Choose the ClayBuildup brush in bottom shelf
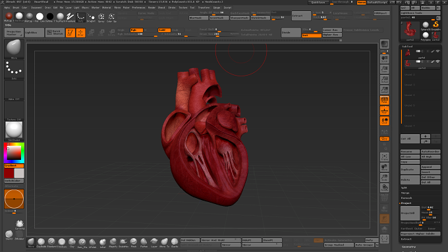The image size is (448, 252). (41, 242)
